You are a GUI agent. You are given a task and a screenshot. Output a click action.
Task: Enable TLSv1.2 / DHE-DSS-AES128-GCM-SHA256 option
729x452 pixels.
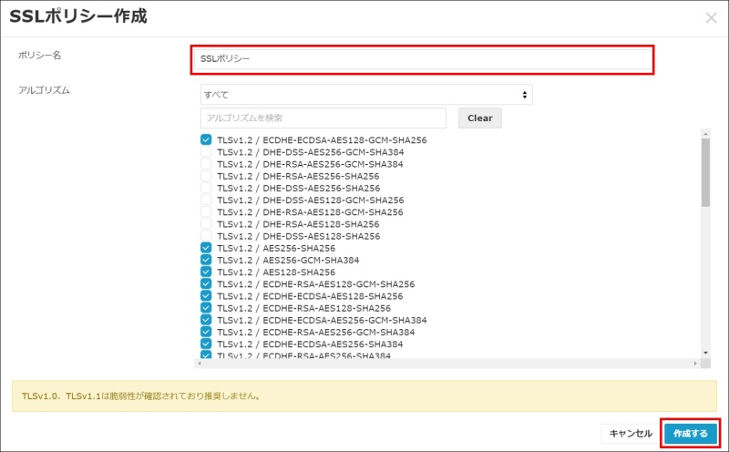206,200
